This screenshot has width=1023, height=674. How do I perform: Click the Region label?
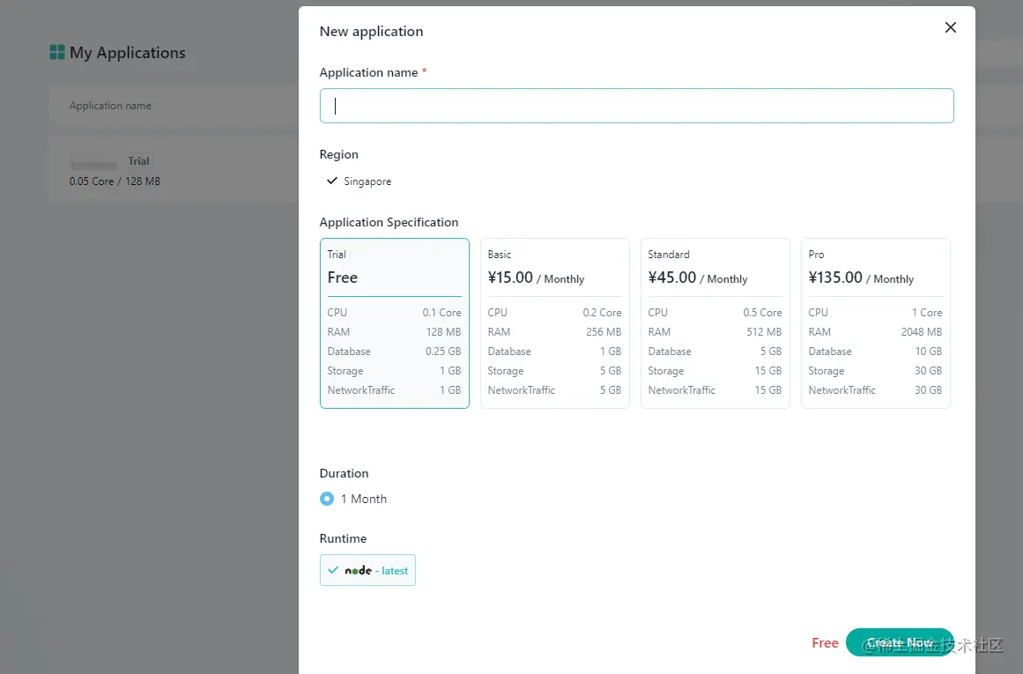(x=338, y=155)
